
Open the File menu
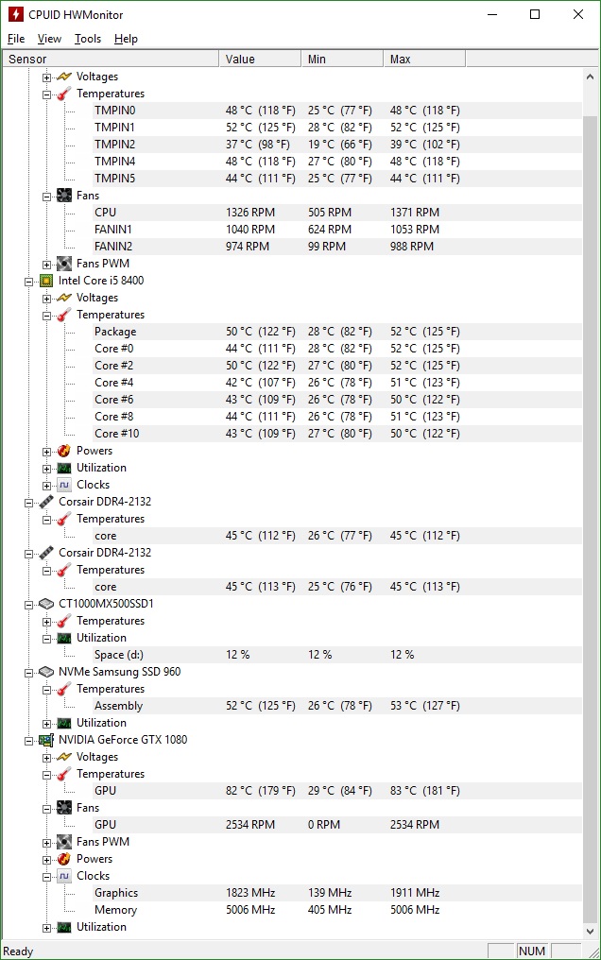16,39
